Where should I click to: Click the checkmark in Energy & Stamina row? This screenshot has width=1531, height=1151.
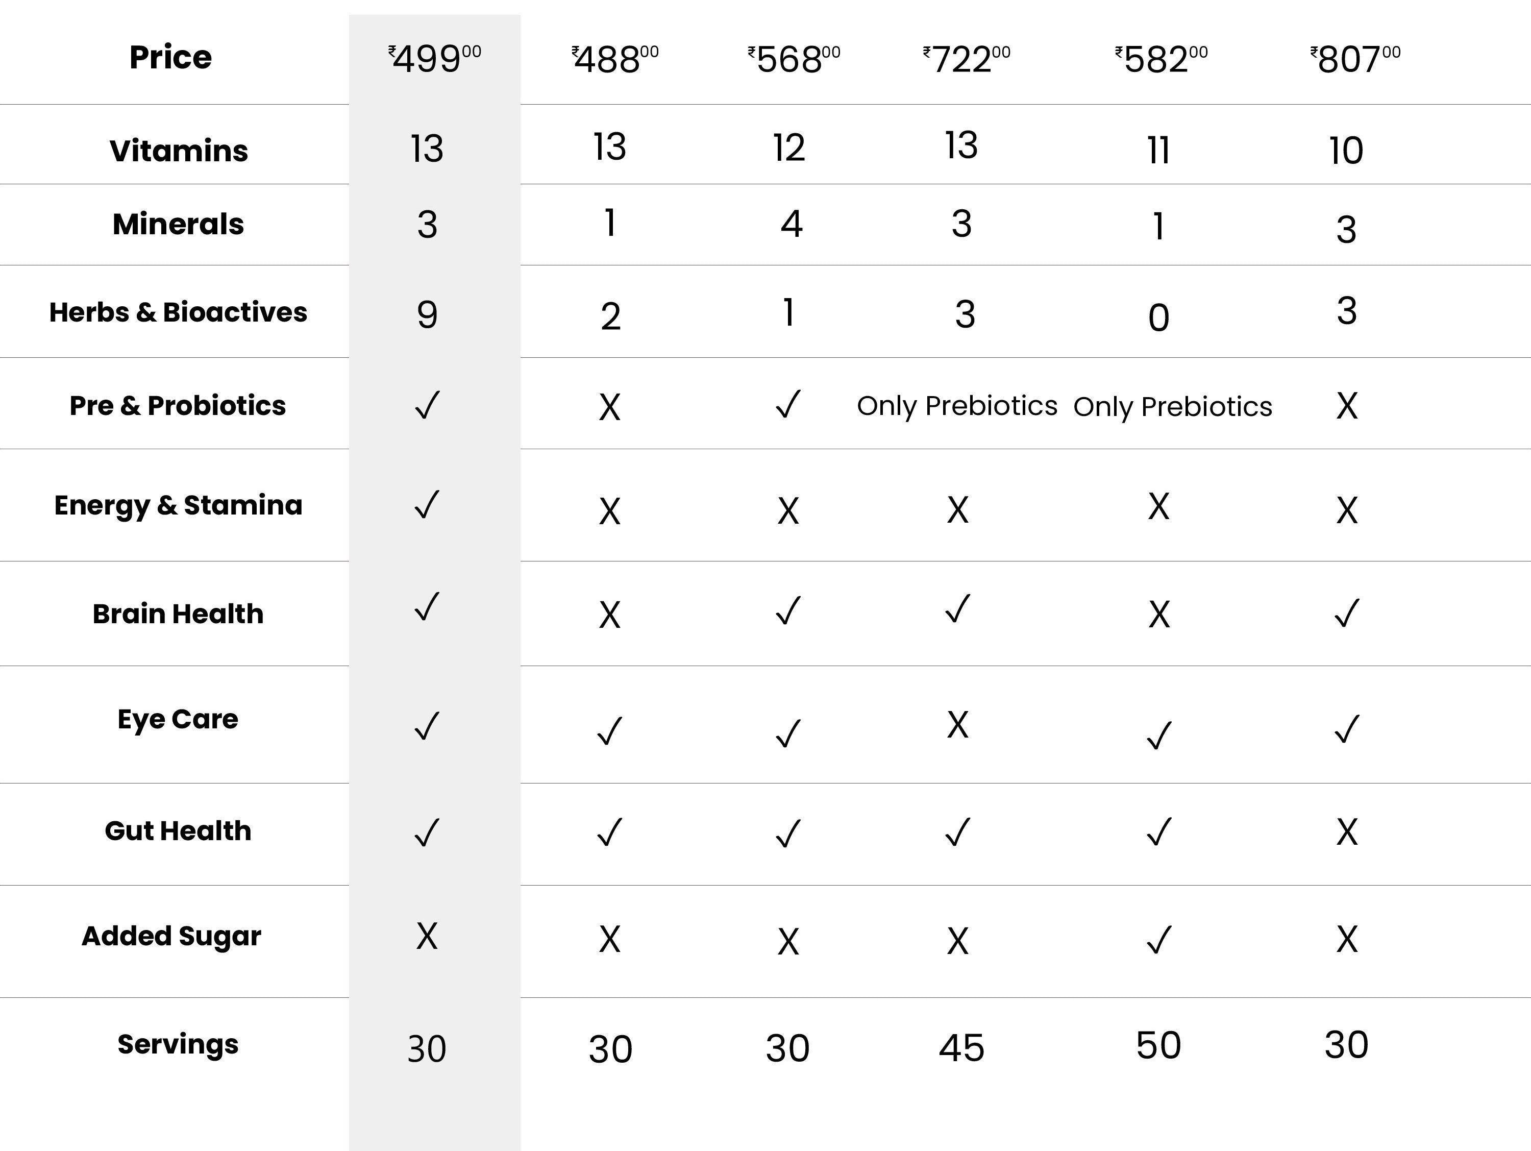427,505
